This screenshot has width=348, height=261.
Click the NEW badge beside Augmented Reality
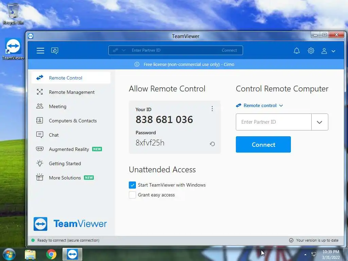97,149
